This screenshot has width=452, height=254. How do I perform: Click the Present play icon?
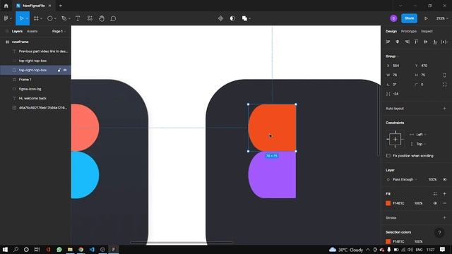coord(426,18)
